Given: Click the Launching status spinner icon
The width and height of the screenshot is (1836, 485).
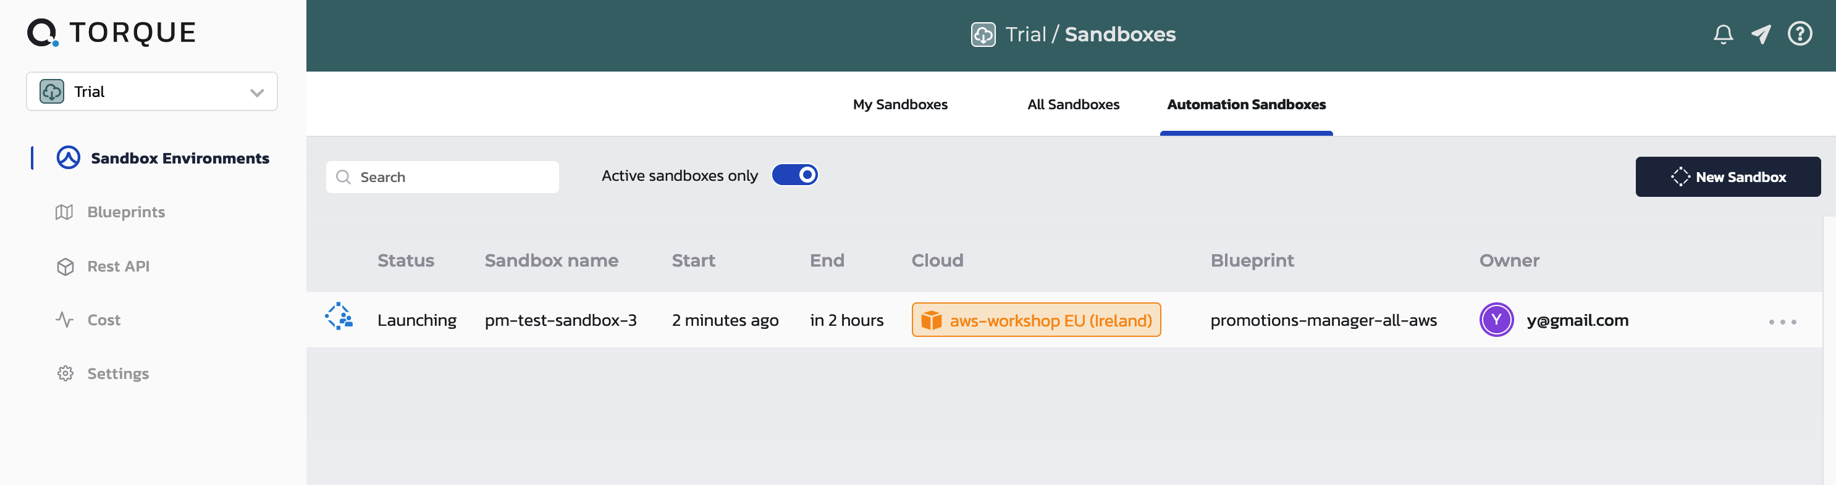Looking at the screenshot, I should [339, 316].
